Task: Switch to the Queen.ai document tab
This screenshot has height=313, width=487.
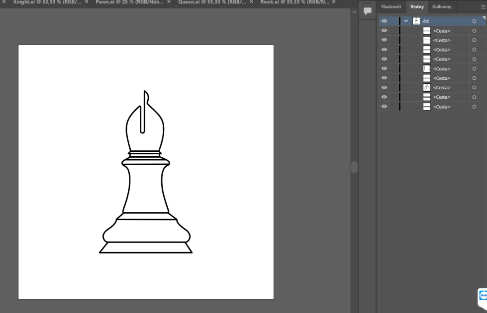Action: click(x=212, y=2)
